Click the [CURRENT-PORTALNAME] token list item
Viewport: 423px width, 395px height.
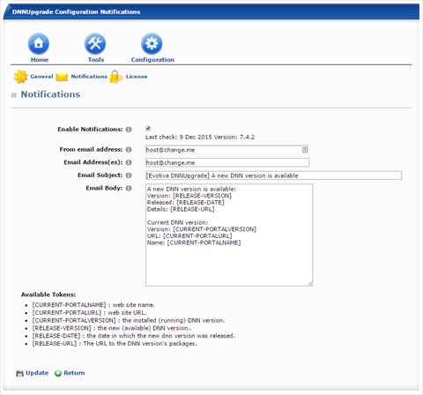pos(93,305)
